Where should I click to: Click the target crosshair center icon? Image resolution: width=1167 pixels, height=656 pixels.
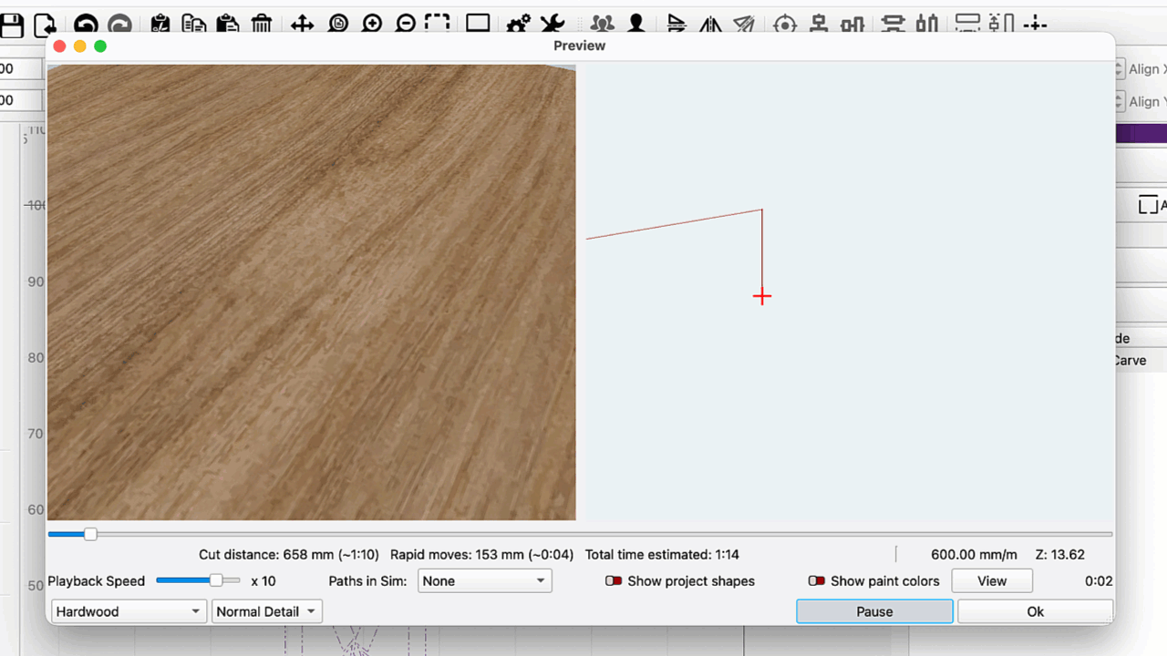[x=784, y=25]
